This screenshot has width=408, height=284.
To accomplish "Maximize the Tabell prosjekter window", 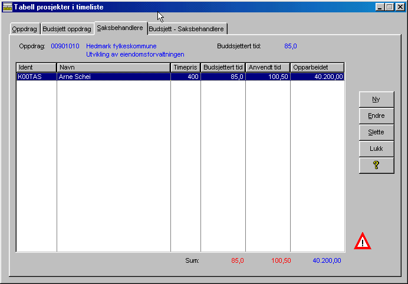I will (x=389, y=6).
